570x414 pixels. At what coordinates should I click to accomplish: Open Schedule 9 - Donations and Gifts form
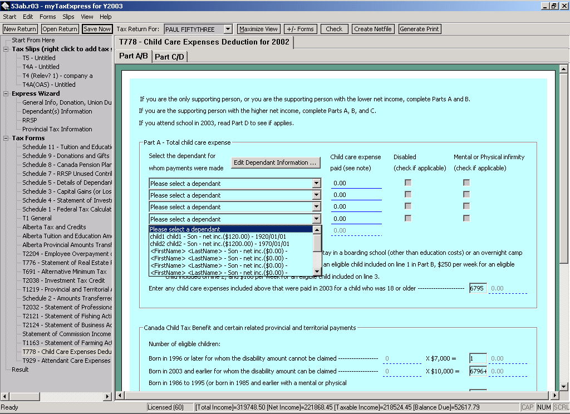pos(66,156)
